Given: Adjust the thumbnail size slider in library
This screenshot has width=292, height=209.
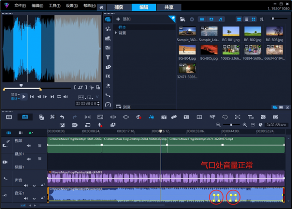Looking at the screenshot, I should [x=279, y=18].
